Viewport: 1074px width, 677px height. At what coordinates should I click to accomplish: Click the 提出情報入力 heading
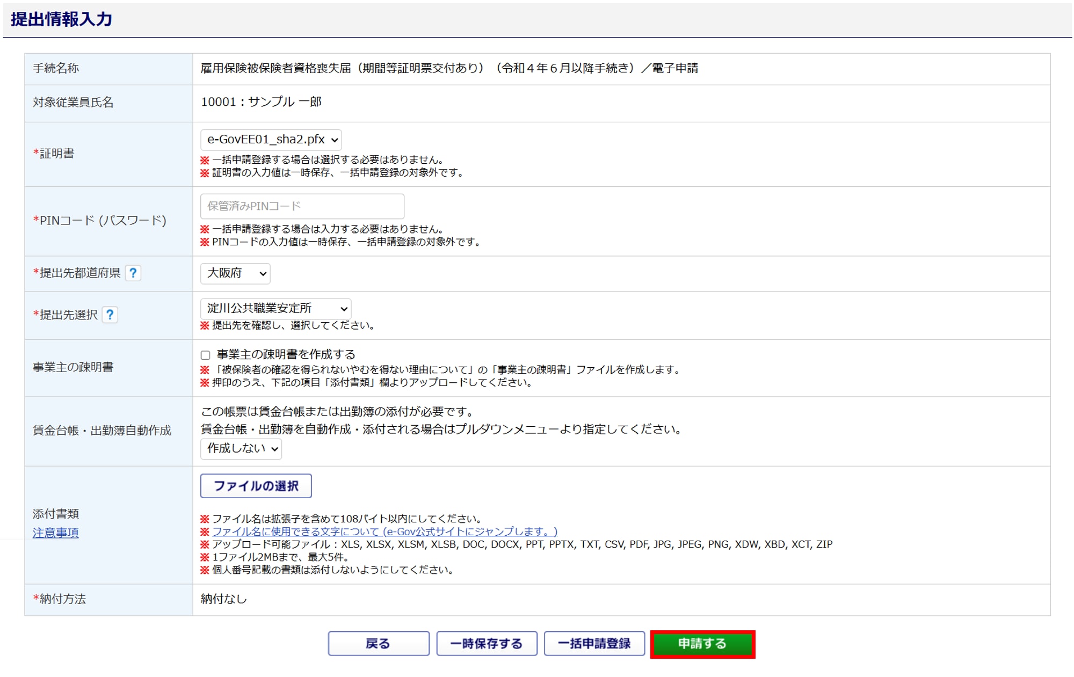(62, 19)
